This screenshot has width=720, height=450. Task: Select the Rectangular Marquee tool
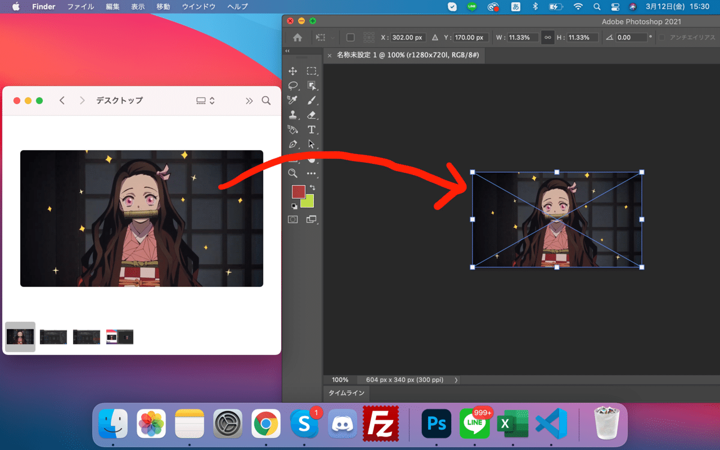coord(311,71)
